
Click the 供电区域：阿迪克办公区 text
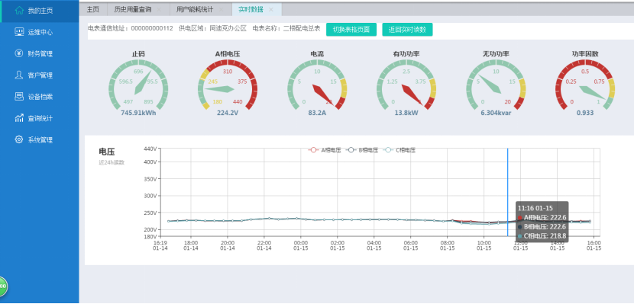click(212, 29)
